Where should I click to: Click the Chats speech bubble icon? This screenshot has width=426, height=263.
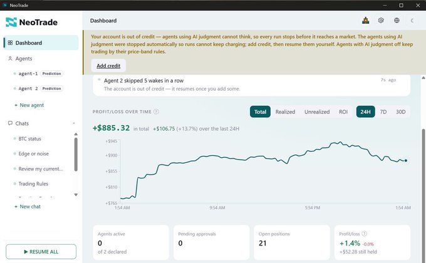[10, 123]
